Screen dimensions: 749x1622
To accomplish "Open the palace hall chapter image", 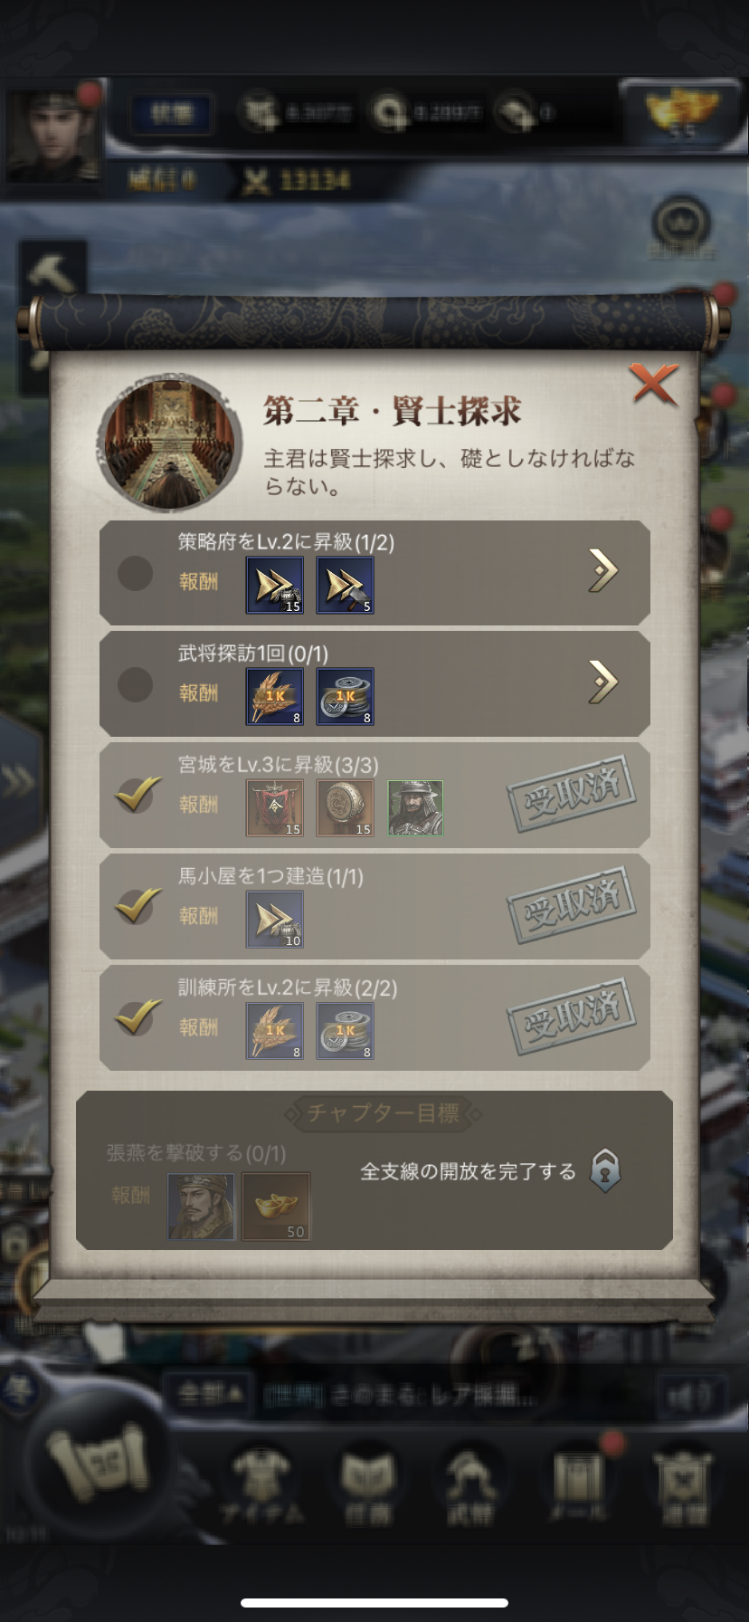I will click(169, 442).
